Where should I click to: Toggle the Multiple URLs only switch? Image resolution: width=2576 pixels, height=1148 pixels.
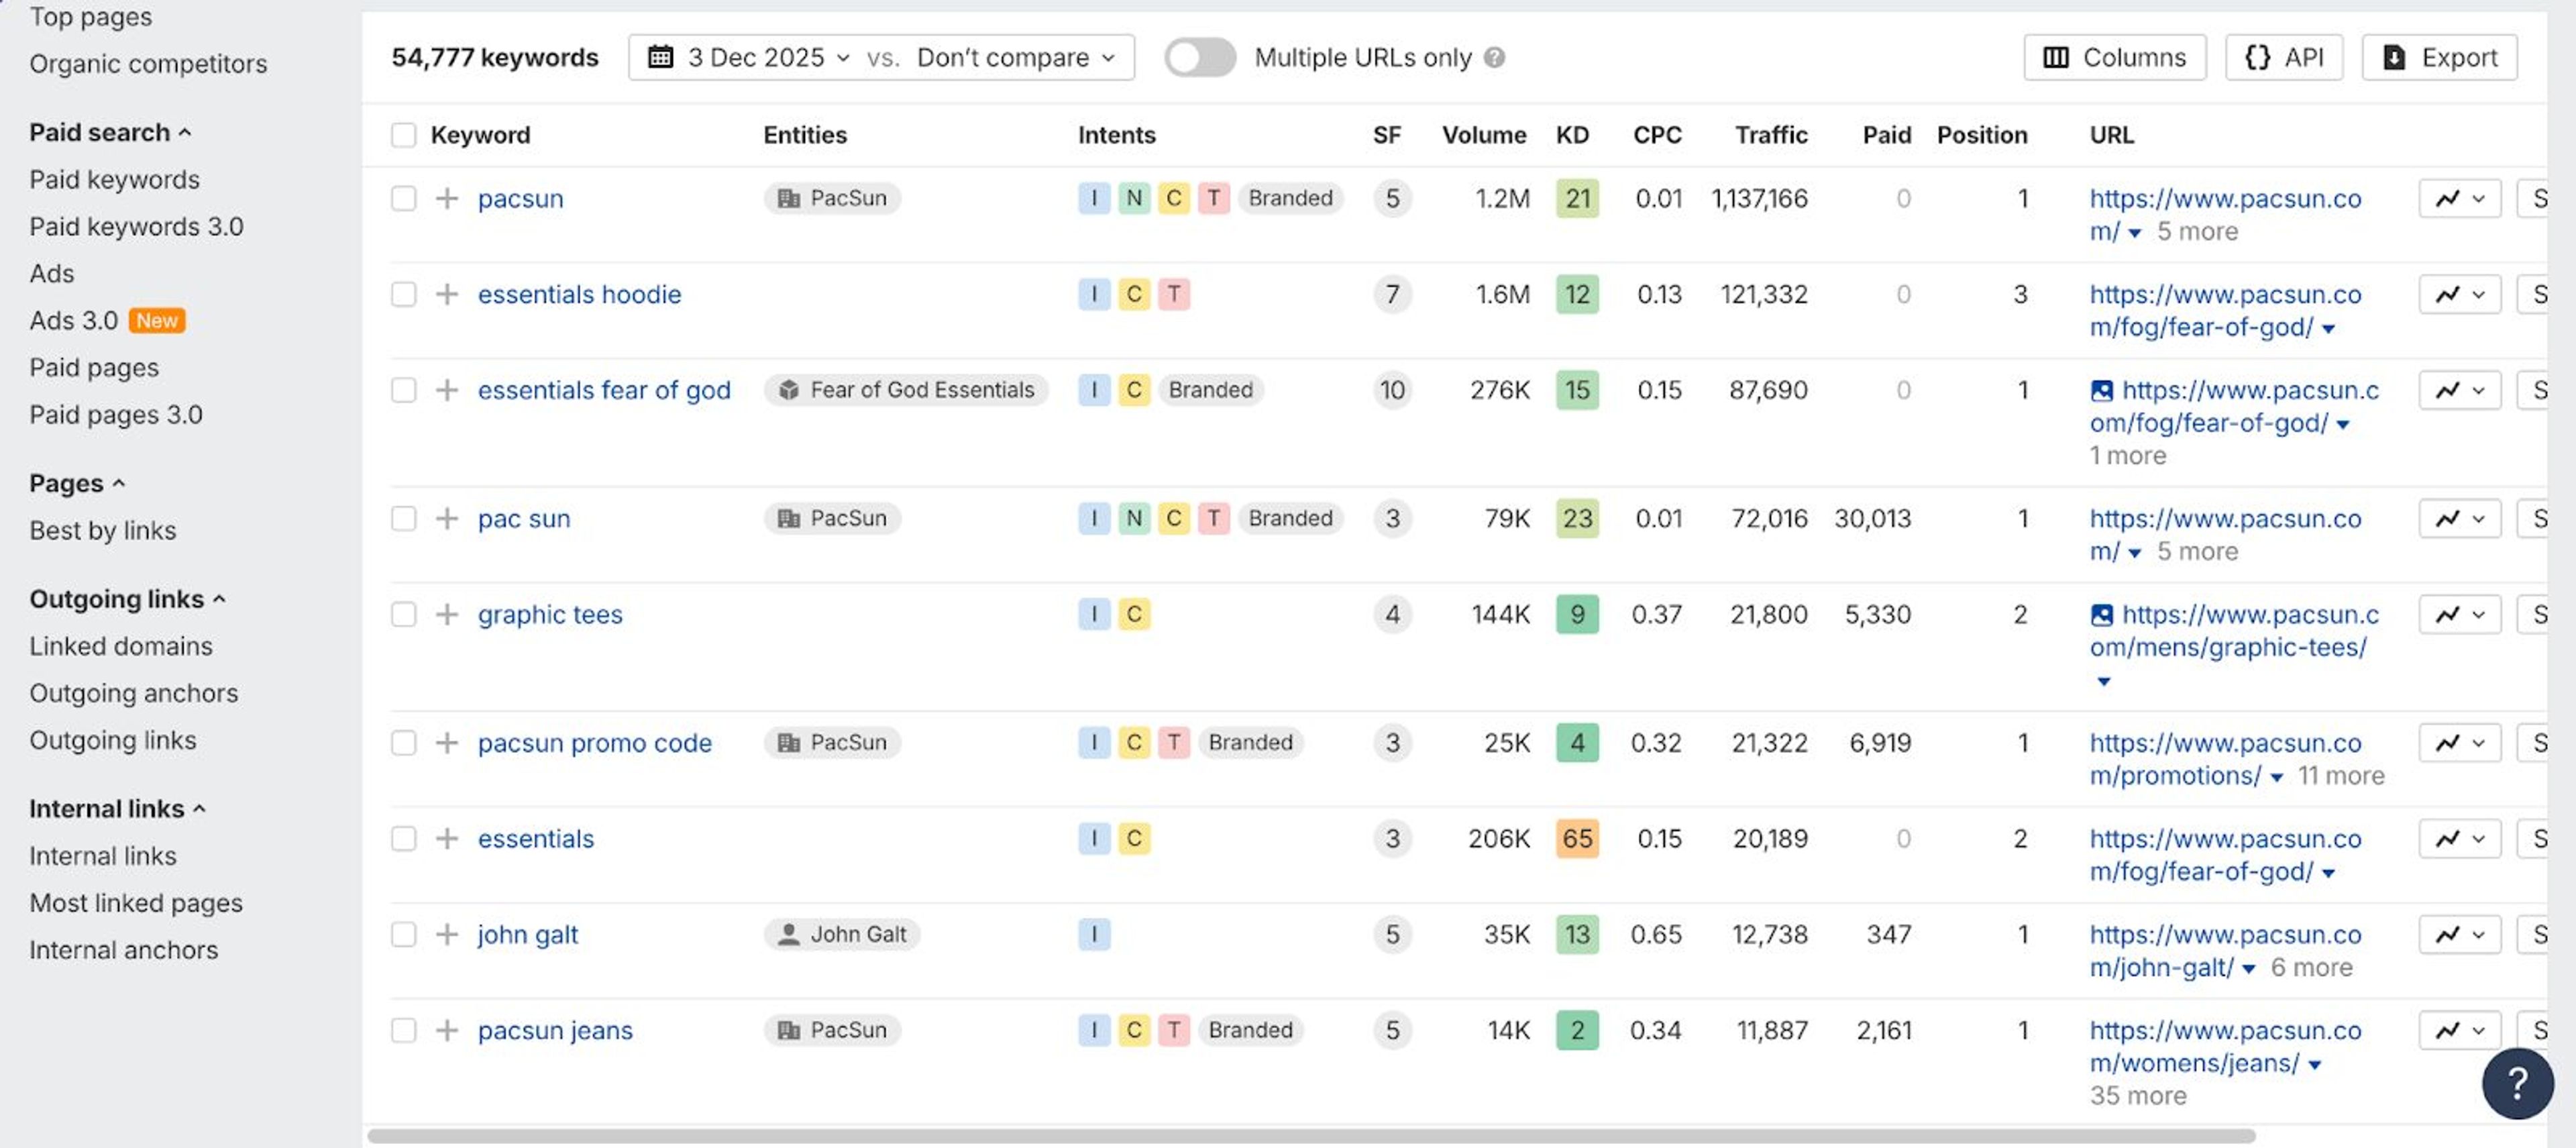coord(1199,58)
